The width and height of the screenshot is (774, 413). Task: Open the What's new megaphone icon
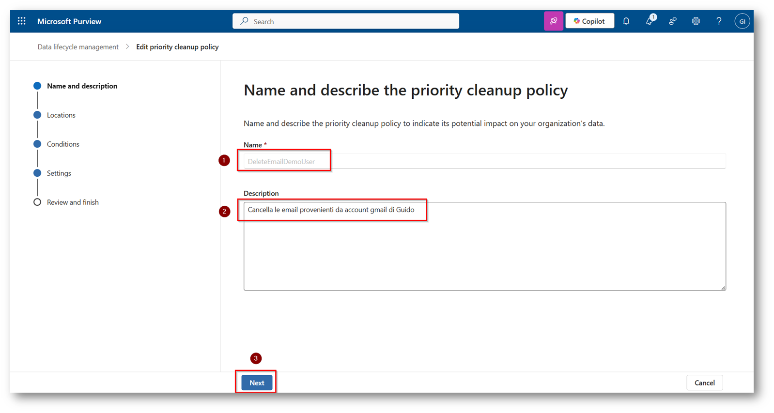pos(650,21)
